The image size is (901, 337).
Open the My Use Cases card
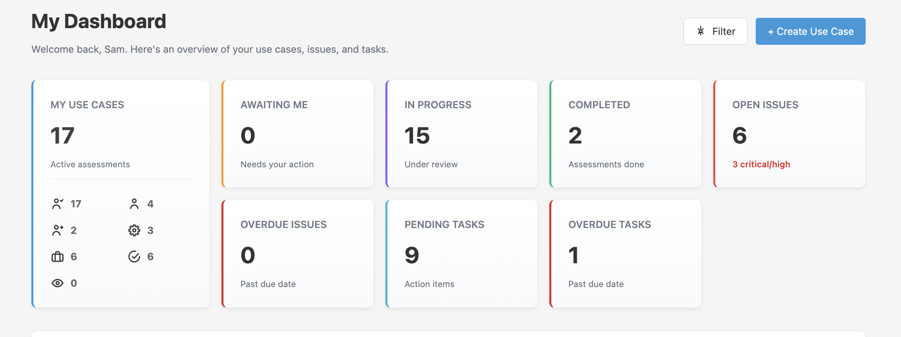121,194
